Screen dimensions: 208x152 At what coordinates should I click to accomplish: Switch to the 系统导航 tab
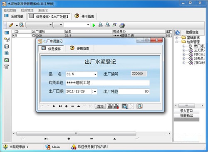[x=14, y=17]
